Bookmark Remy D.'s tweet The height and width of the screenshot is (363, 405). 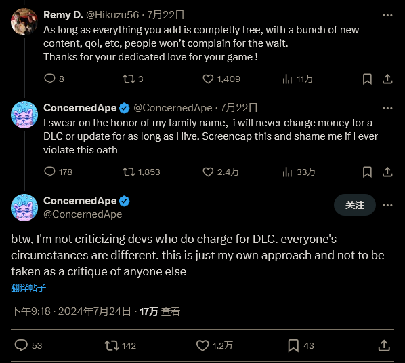coord(367,79)
